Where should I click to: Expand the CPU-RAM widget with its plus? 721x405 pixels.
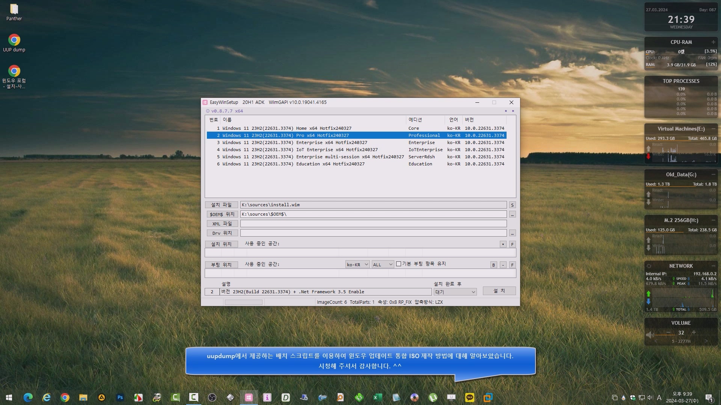(713, 42)
